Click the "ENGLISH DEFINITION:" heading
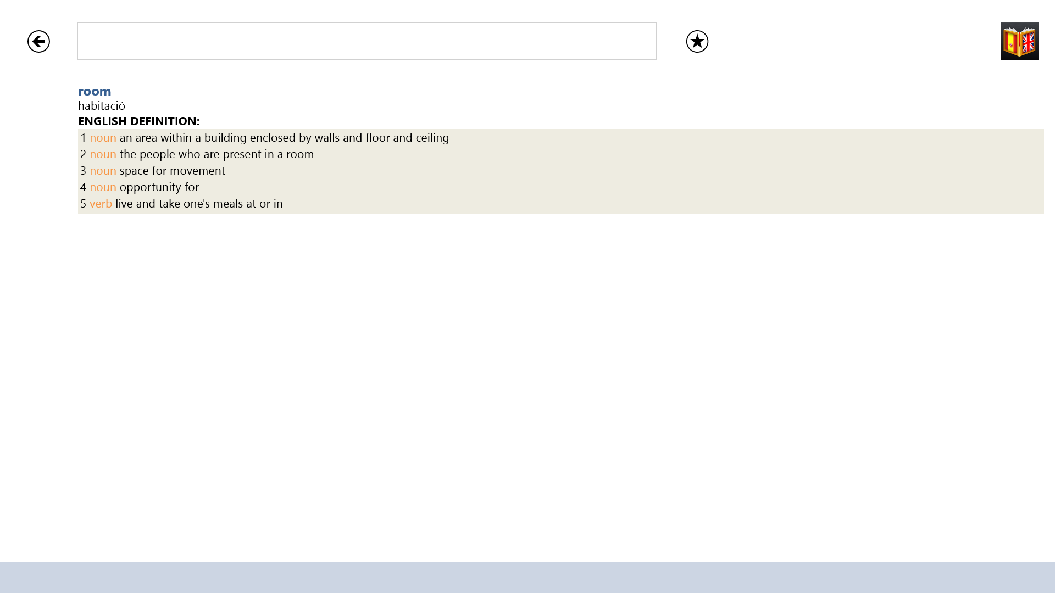1055x593 pixels. 138,121
